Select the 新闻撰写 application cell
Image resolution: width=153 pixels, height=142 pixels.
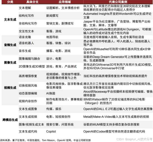52,16
